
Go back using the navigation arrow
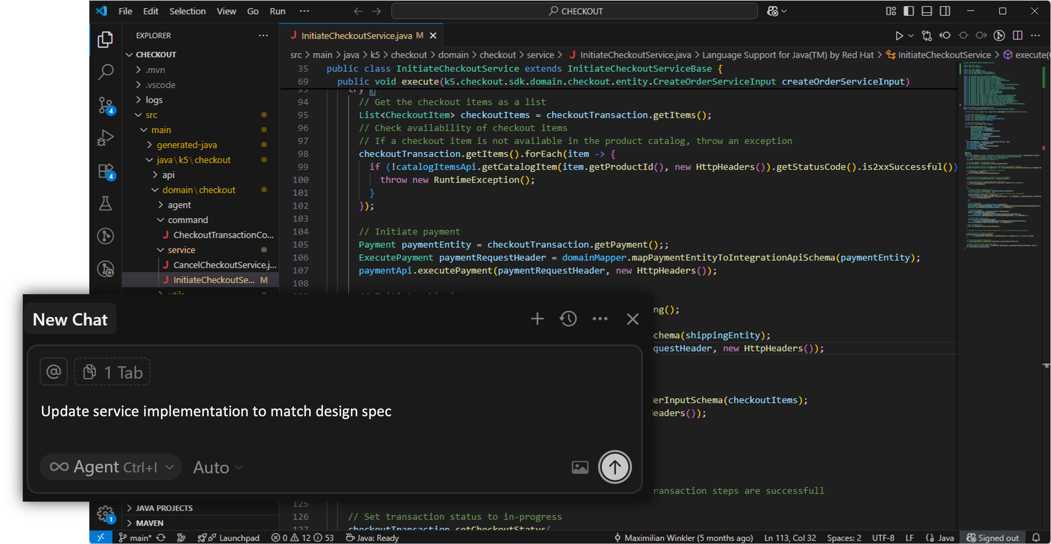click(358, 11)
